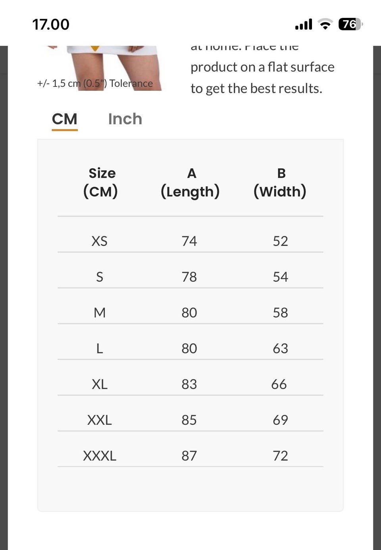Select the S size row label
The width and height of the screenshot is (381, 550).
99,277
